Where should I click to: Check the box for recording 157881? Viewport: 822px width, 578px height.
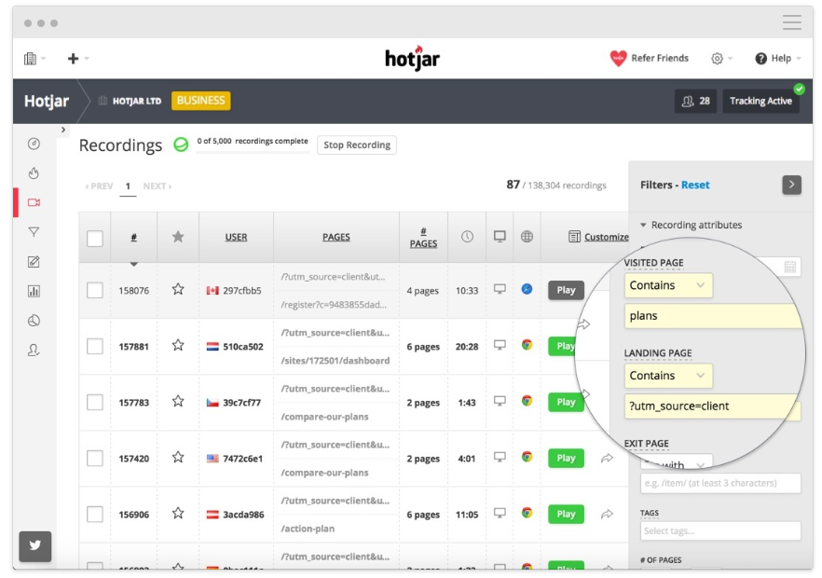tap(95, 346)
